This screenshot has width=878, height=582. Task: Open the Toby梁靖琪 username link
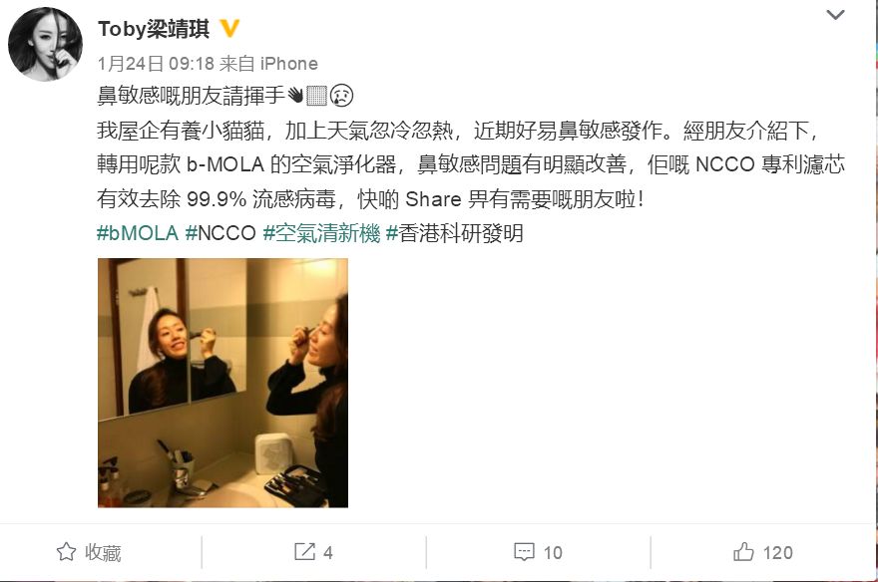pyautogui.click(x=154, y=29)
